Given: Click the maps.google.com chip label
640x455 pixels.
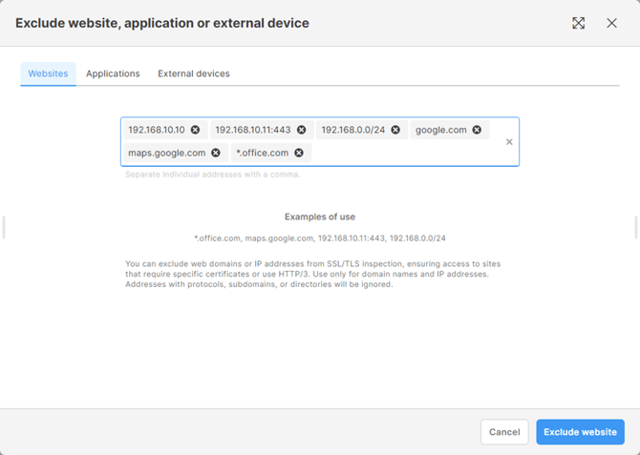Looking at the screenshot, I should coord(167,153).
